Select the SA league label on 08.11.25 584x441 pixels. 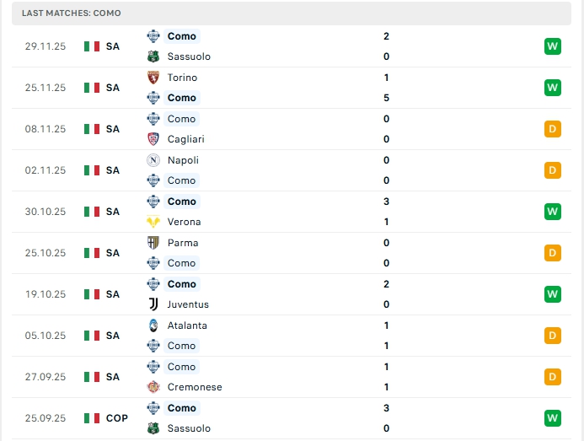(x=113, y=129)
